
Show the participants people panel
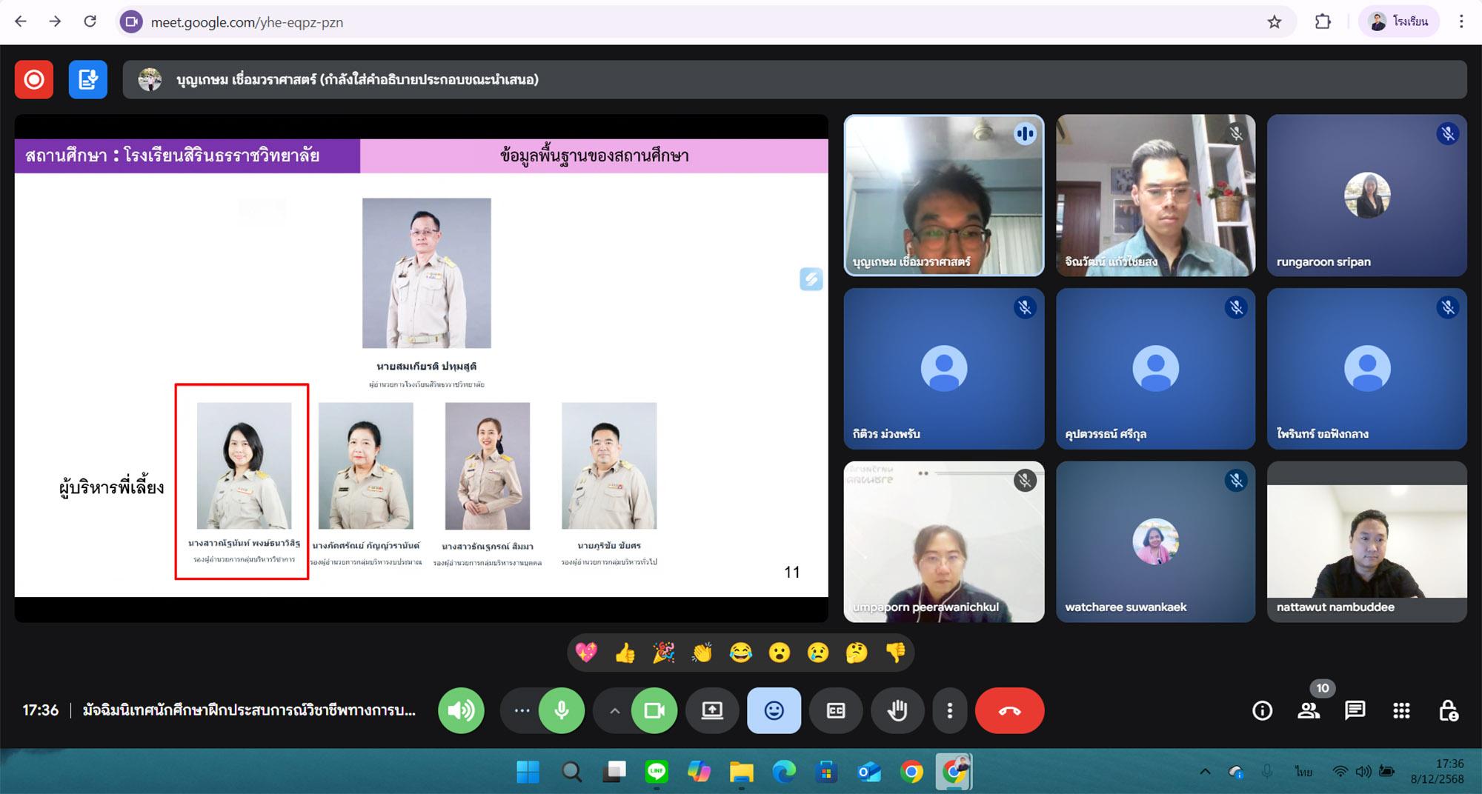[1308, 711]
